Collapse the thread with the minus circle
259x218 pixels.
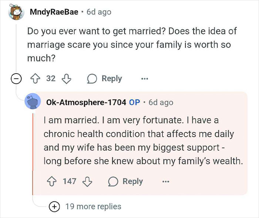click(16, 78)
